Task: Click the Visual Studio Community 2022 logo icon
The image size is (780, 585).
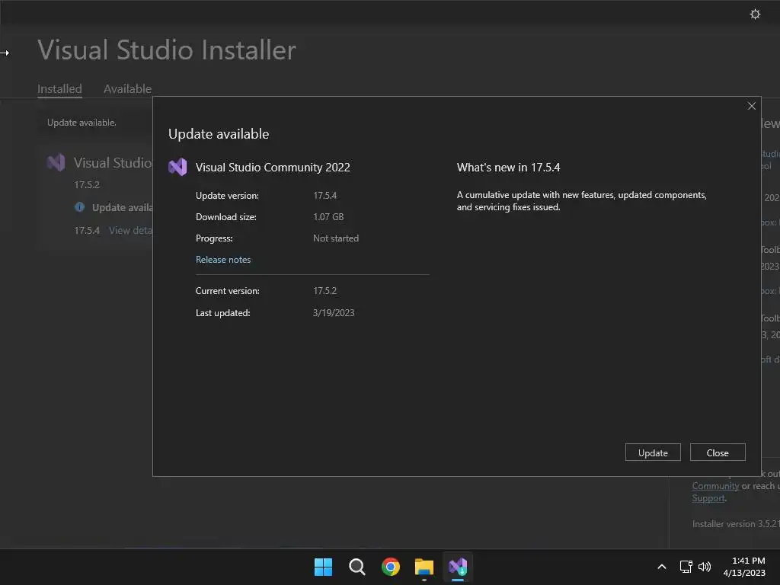Action: (177, 167)
